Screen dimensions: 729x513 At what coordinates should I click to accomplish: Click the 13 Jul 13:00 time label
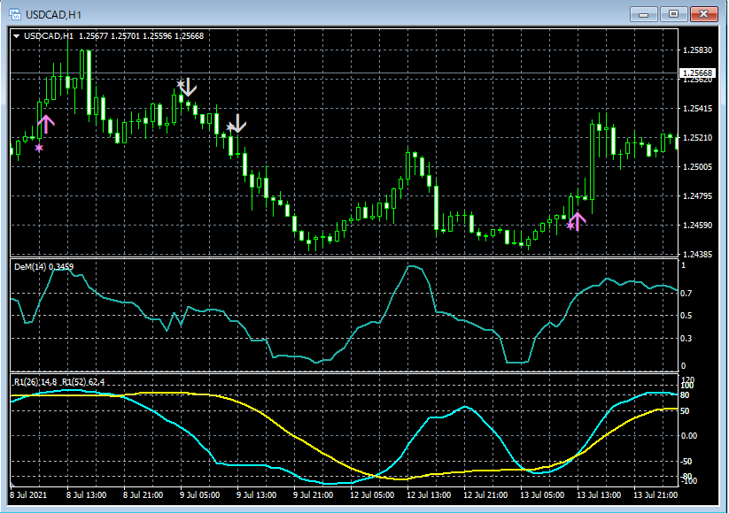599,495
